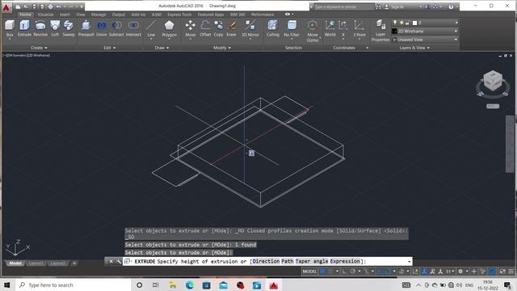Choose the Expression command option
517x291 pixels.
[345, 261]
